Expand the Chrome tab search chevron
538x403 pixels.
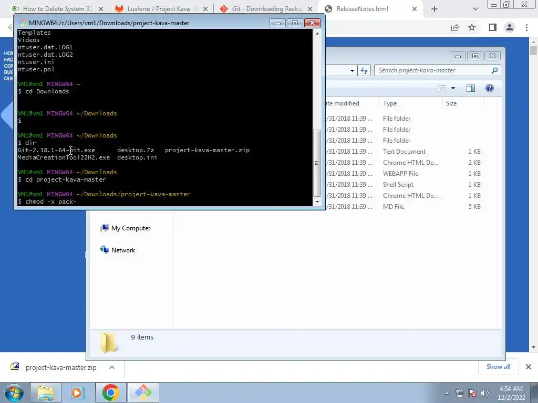point(475,9)
